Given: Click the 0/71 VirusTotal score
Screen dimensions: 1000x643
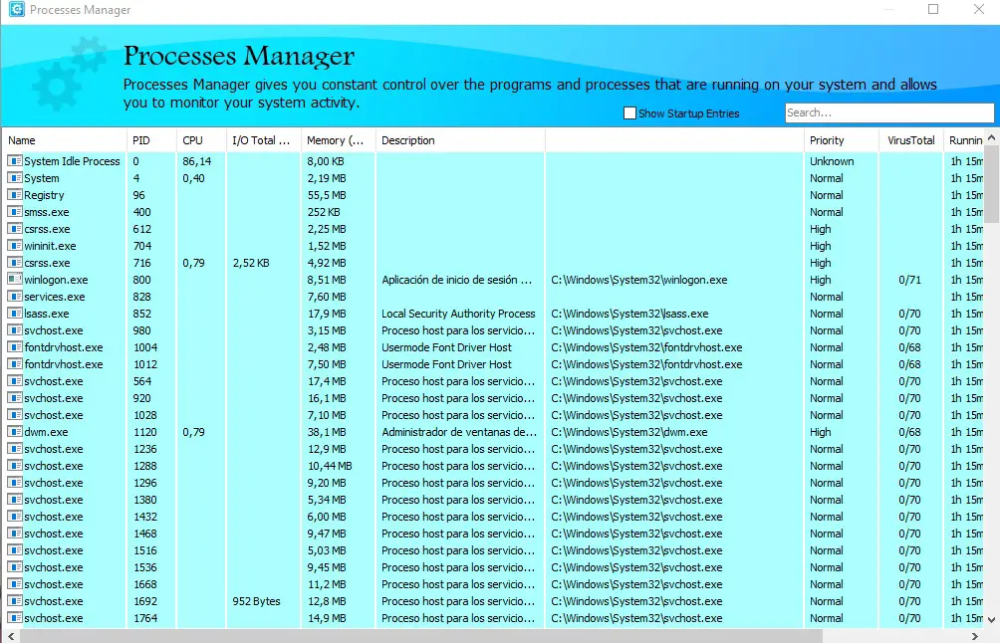Looking at the screenshot, I should pyautogui.click(x=910, y=280).
